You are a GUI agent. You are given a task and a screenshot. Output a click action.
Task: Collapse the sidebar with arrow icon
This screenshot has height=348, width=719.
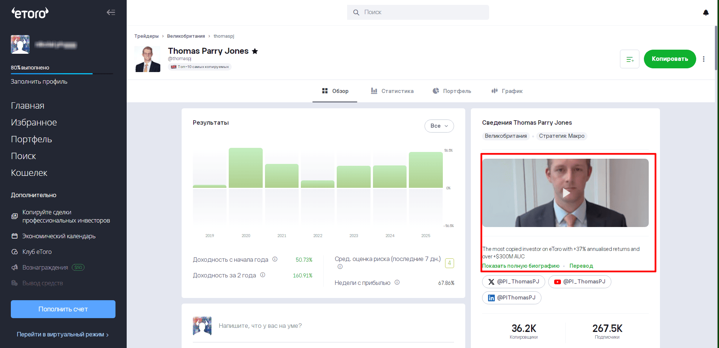coord(111,12)
